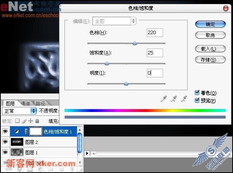This screenshot has width=233, height=173.
Task: Click the 载入(L)... load button
Action: pos(210,49)
